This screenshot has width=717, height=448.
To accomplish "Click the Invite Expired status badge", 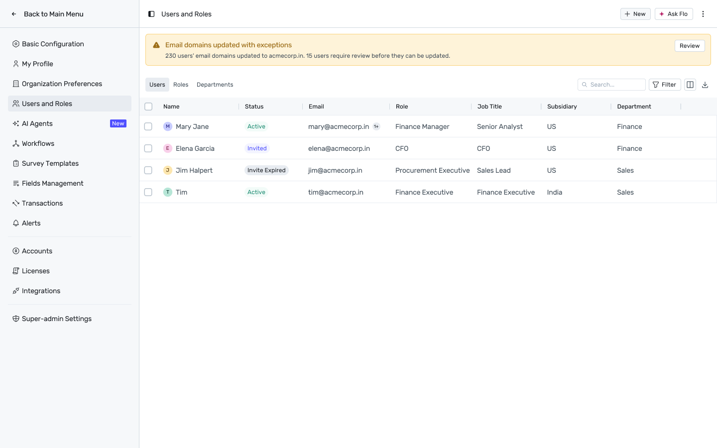I will pos(266,170).
